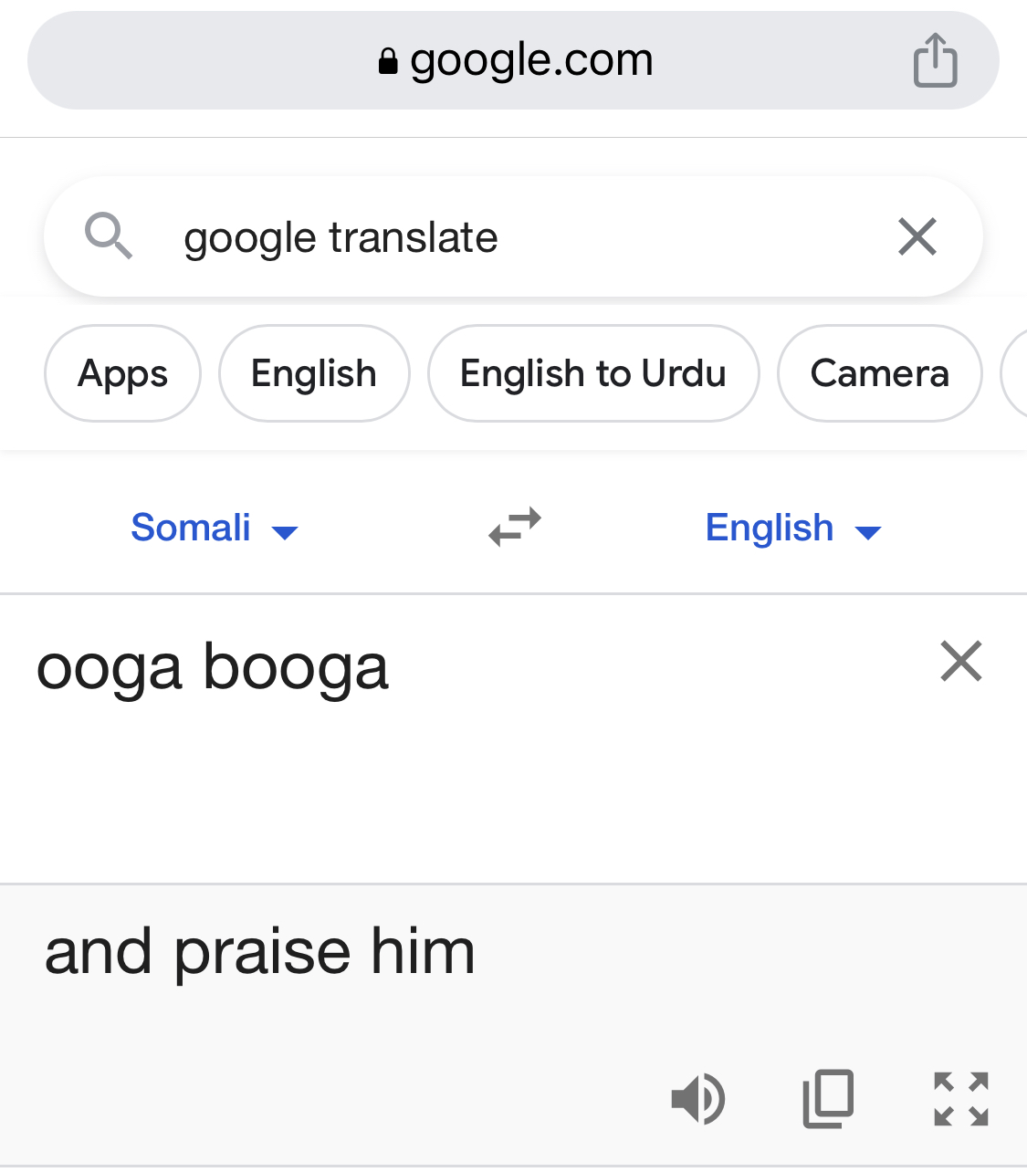1027x1172 pixels.
Task: Expand translation to fullscreen
Action: (961, 1098)
